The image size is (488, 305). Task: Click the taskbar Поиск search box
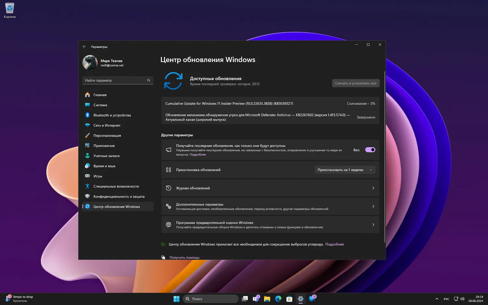(x=210, y=299)
